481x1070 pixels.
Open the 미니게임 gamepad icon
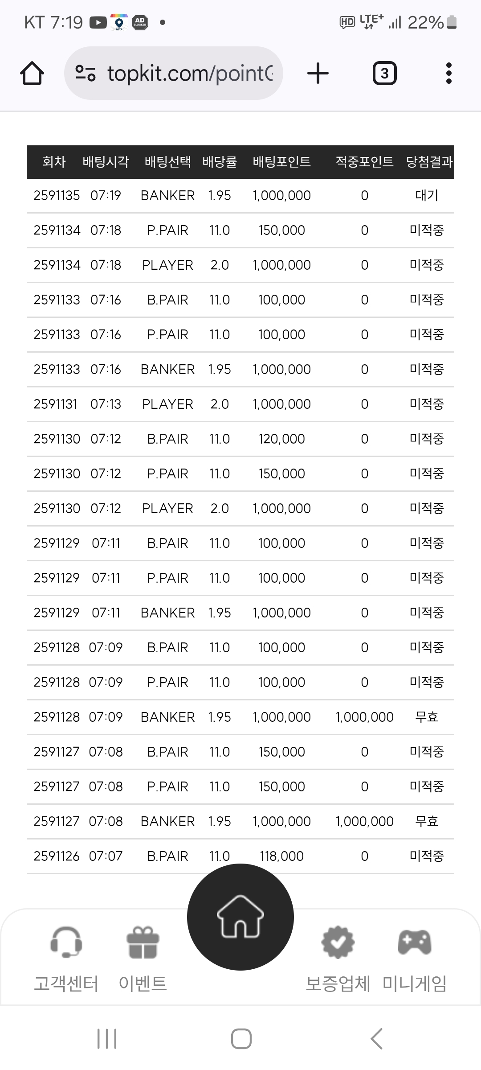[414, 942]
